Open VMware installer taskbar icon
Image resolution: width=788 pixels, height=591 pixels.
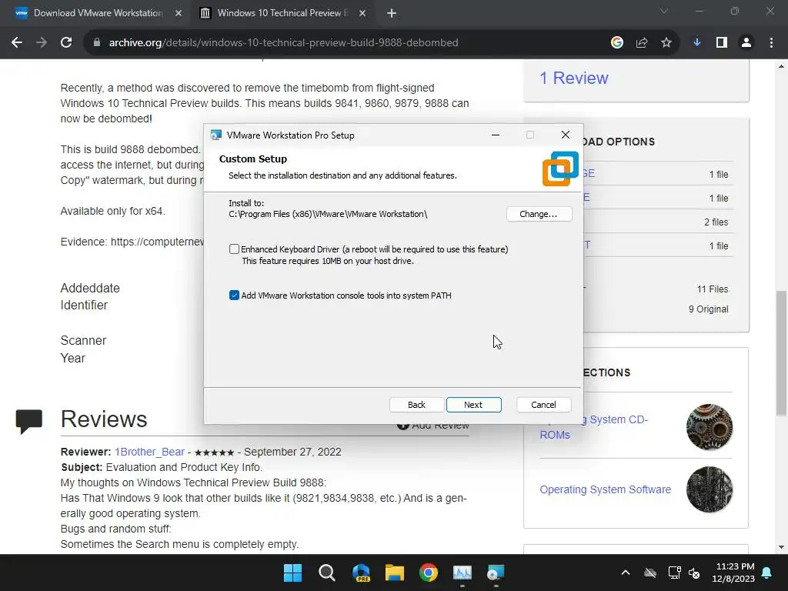tap(496, 573)
